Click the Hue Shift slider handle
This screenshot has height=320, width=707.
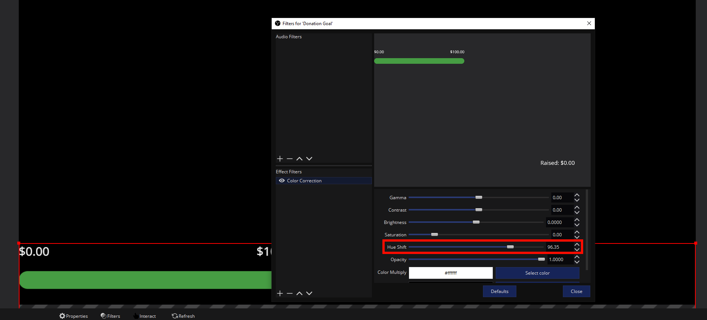[510, 247]
